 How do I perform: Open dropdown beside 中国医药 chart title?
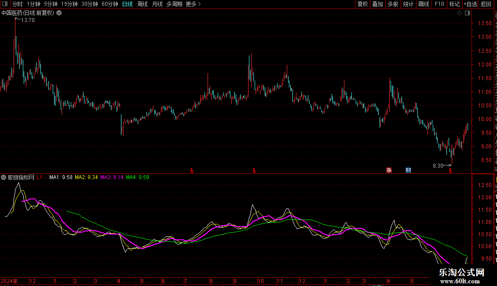pyautogui.click(x=59, y=13)
